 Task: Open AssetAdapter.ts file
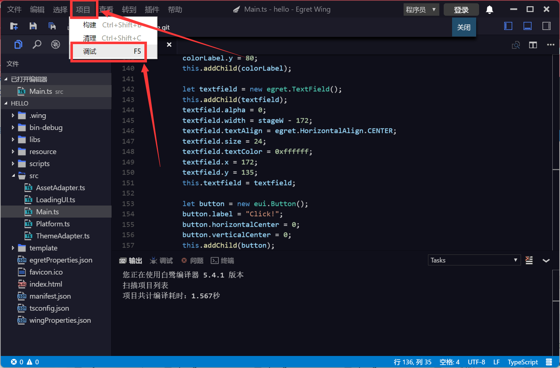click(x=56, y=188)
